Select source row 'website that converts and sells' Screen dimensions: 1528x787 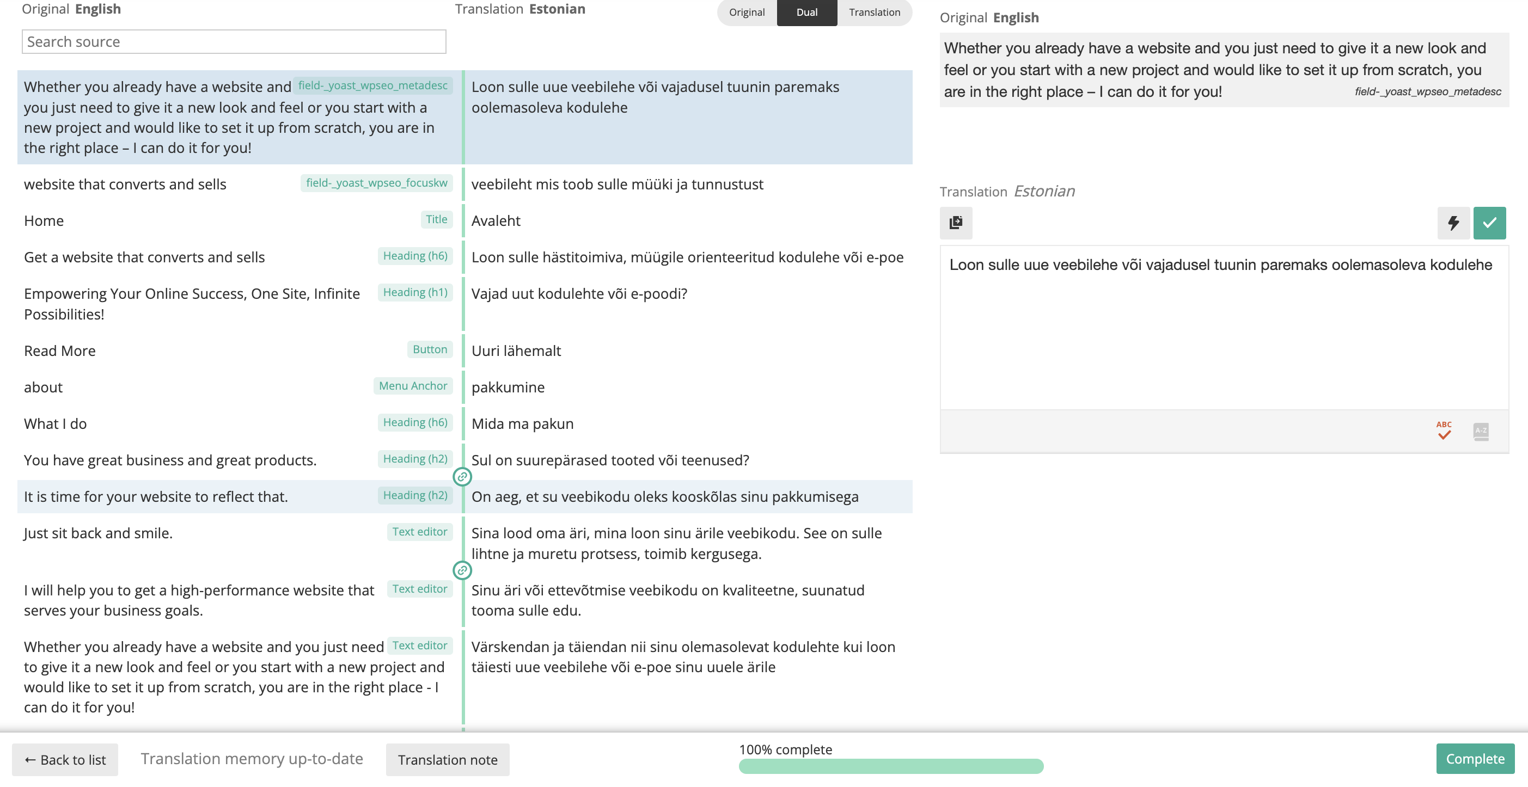point(239,184)
